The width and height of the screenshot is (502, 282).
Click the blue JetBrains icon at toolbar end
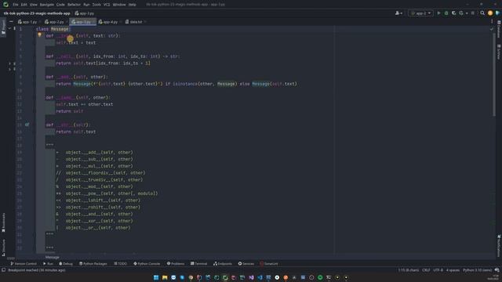497,13
